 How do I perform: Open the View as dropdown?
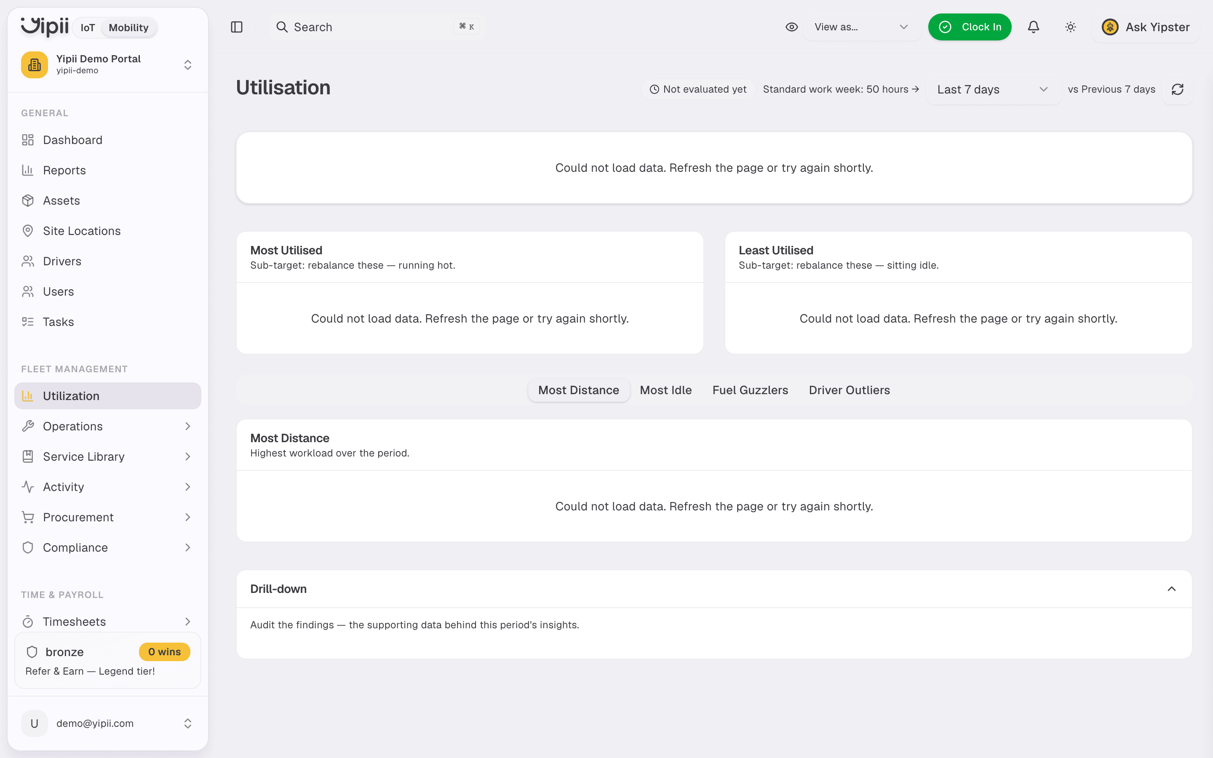862,27
